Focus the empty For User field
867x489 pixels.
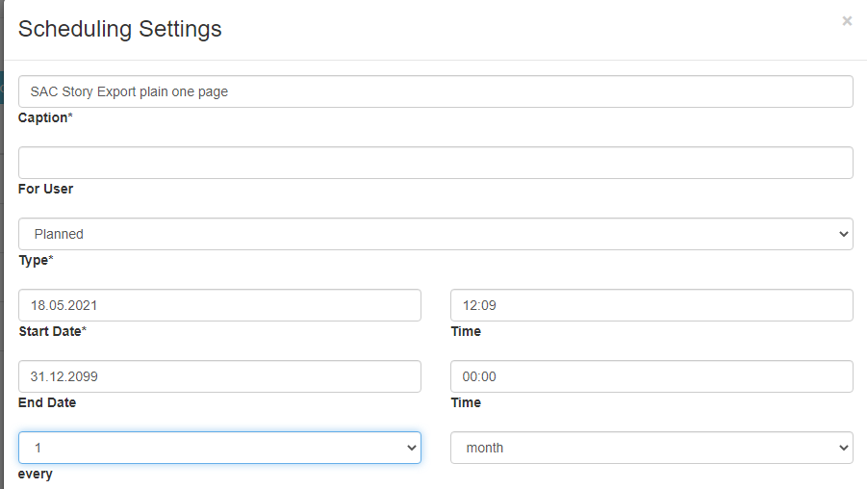pos(436,163)
